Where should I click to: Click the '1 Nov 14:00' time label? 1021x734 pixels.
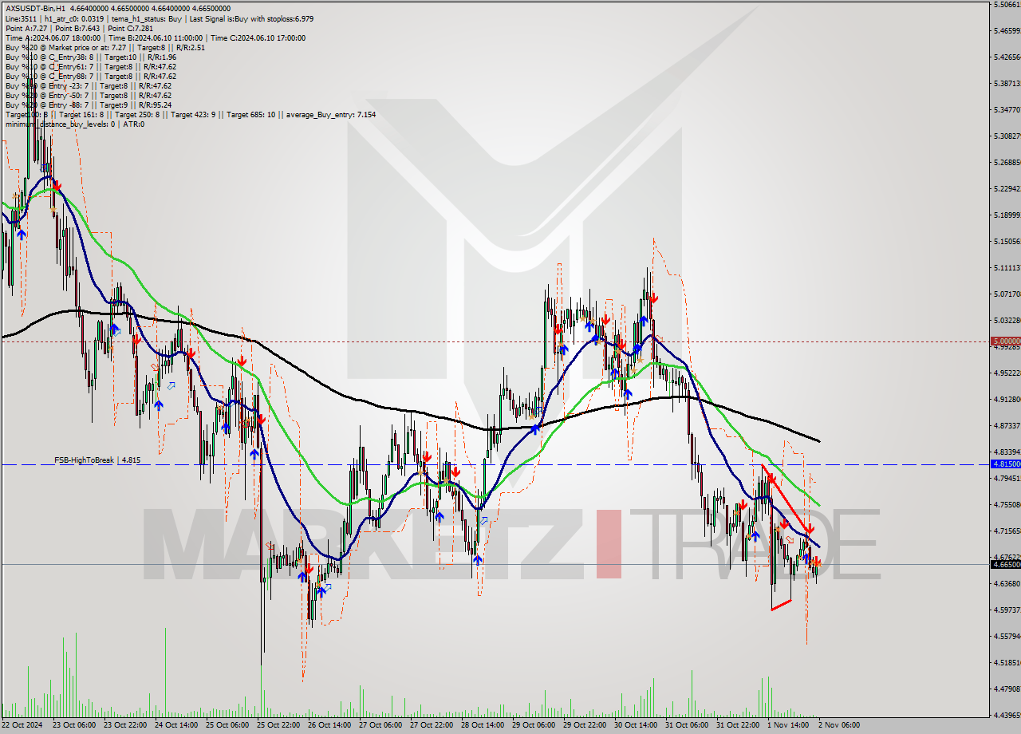[x=786, y=725]
